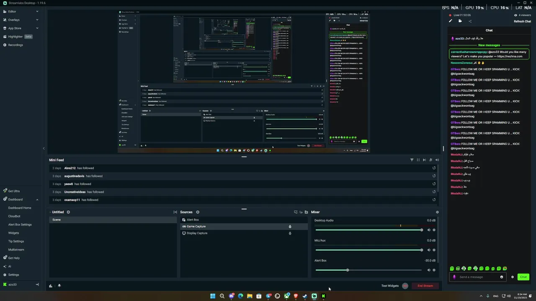The height and width of the screenshot is (301, 536).
Task: Mute the Alert Box audio
Action: click(429, 270)
